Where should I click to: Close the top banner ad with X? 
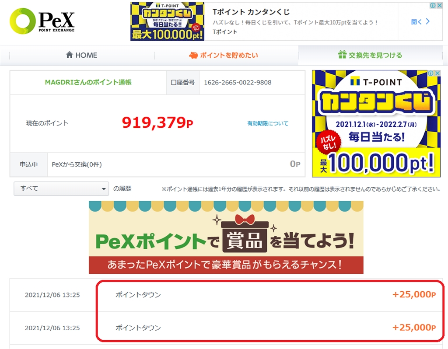[x=439, y=5]
